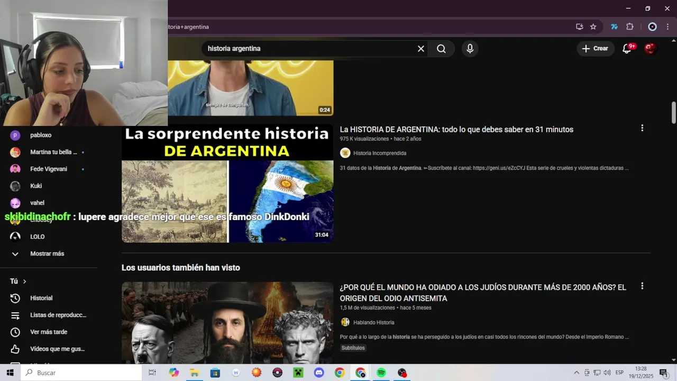Start voice search with the microphone icon
Image resolution: width=677 pixels, height=381 pixels.
[470, 49]
